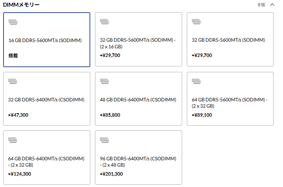The height and width of the screenshot is (187, 283).
Task: Click memory icon on 32 GB (2 x 16 GB) card
Action: click(x=104, y=22)
